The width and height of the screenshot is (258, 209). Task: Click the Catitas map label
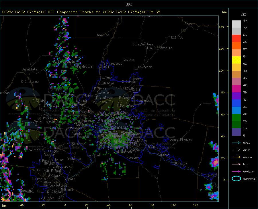pos(164,155)
